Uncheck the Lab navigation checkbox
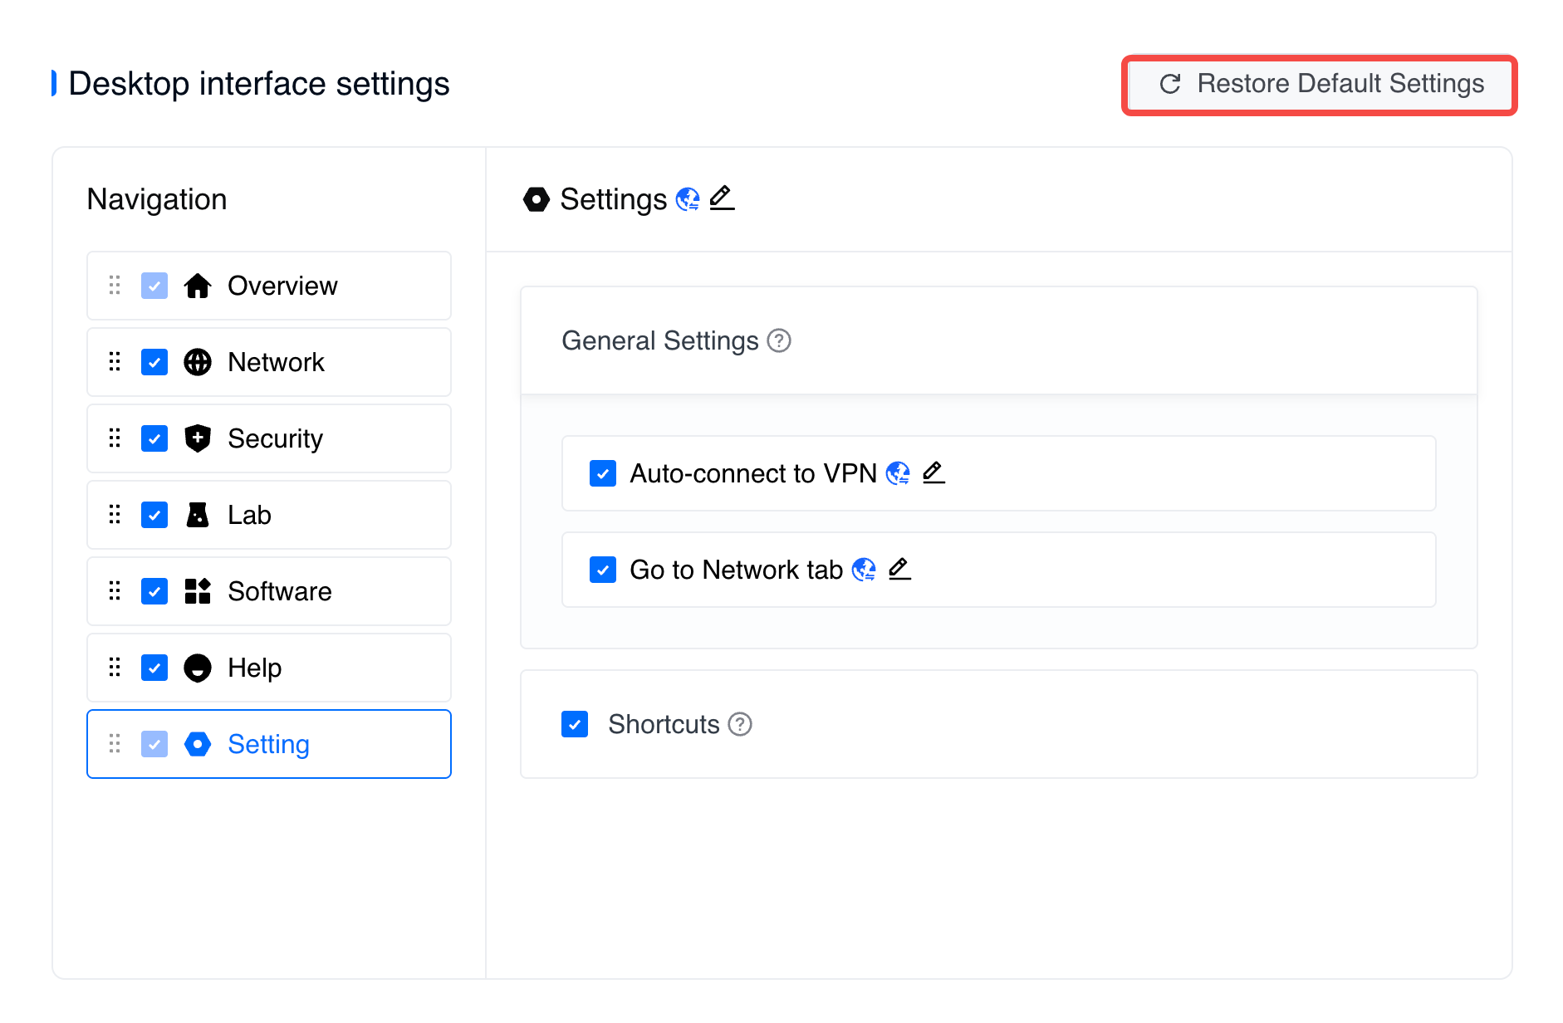1563x1023 pixels. click(x=154, y=515)
